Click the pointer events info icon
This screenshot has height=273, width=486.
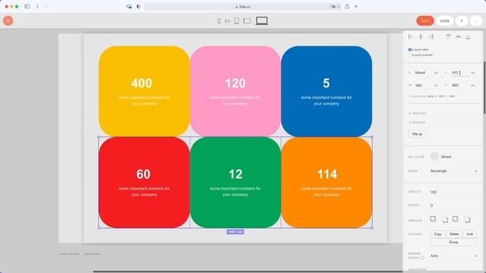coord(422,258)
